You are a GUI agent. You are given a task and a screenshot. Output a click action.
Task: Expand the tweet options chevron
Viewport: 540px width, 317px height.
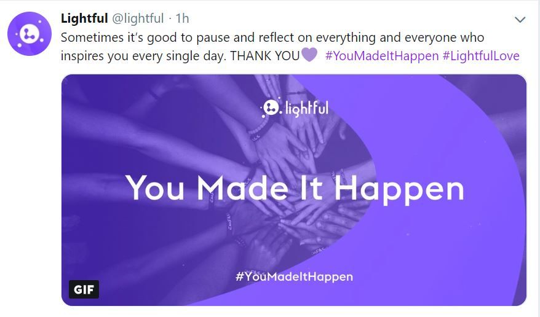(x=520, y=20)
